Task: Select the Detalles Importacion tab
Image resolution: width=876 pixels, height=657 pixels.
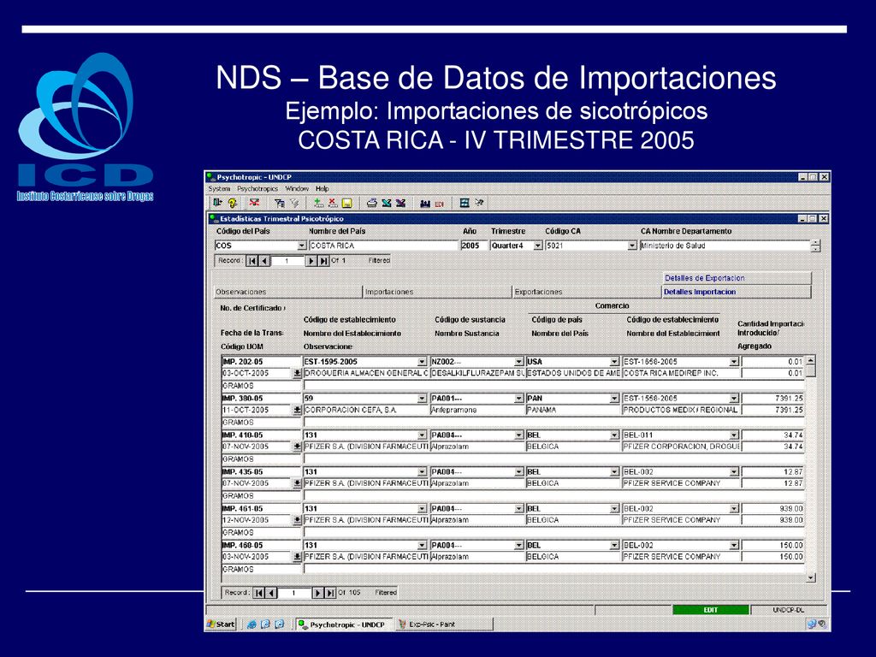Action: (737, 293)
